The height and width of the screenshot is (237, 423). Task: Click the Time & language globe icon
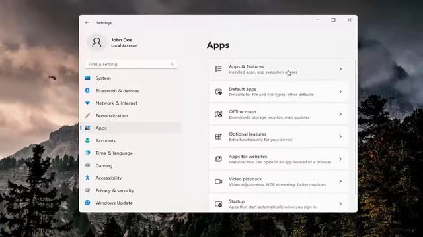(87, 153)
